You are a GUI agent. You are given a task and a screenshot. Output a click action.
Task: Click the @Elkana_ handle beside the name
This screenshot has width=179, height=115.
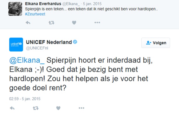(x=71, y=4)
